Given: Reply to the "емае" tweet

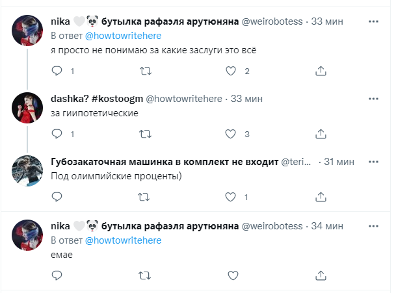Looking at the screenshot, I should click(57, 276).
